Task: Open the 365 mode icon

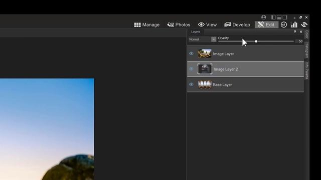Action: (x=284, y=24)
